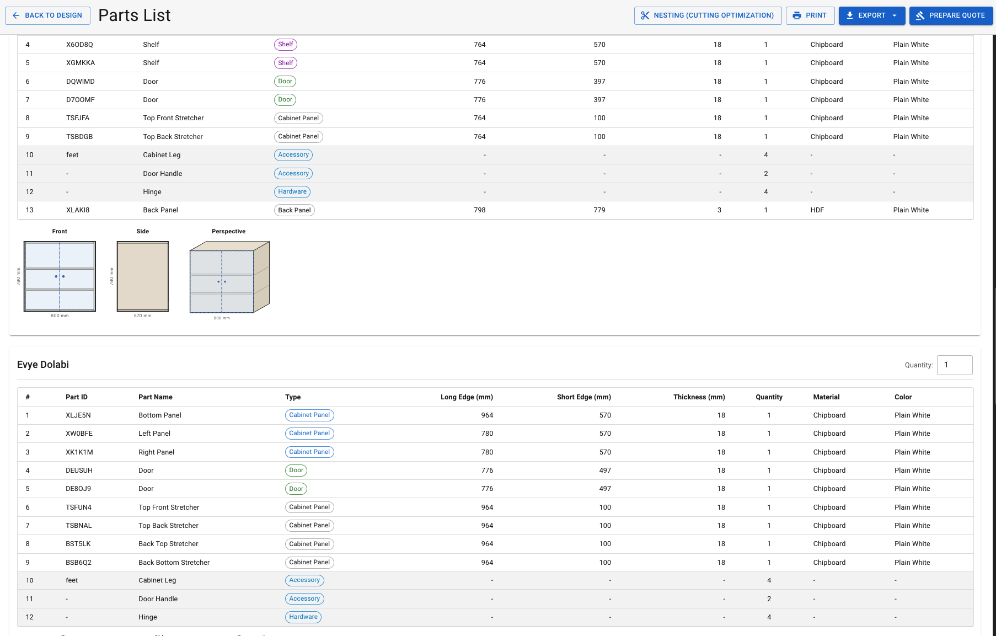This screenshot has width=996, height=636.
Task: Click the Right Panel part name
Action: click(156, 452)
